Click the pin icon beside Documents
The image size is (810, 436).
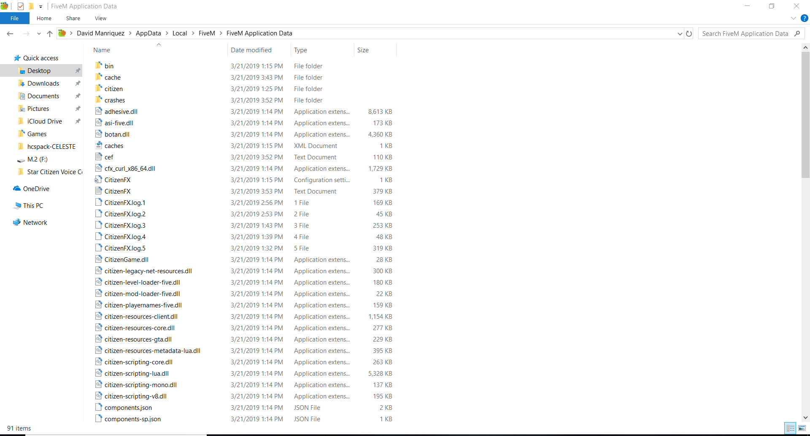tap(78, 96)
